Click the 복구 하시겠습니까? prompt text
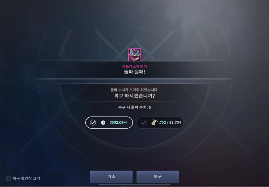 pyautogui.click(x=134, y=96)
